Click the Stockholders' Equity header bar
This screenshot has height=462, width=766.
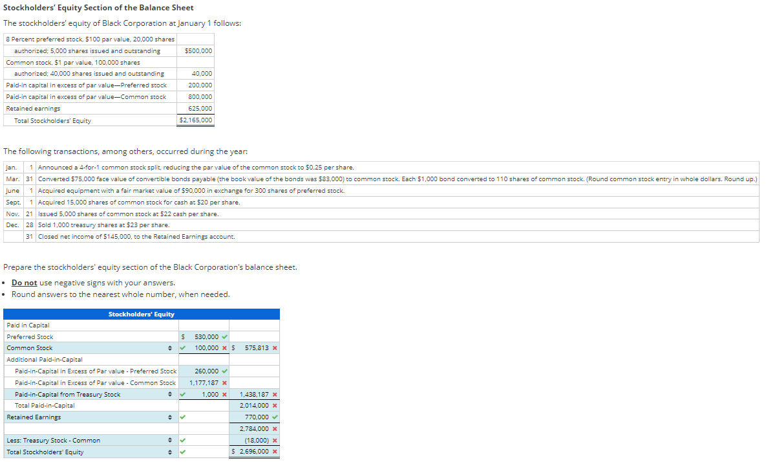click(x=141, y=314)
